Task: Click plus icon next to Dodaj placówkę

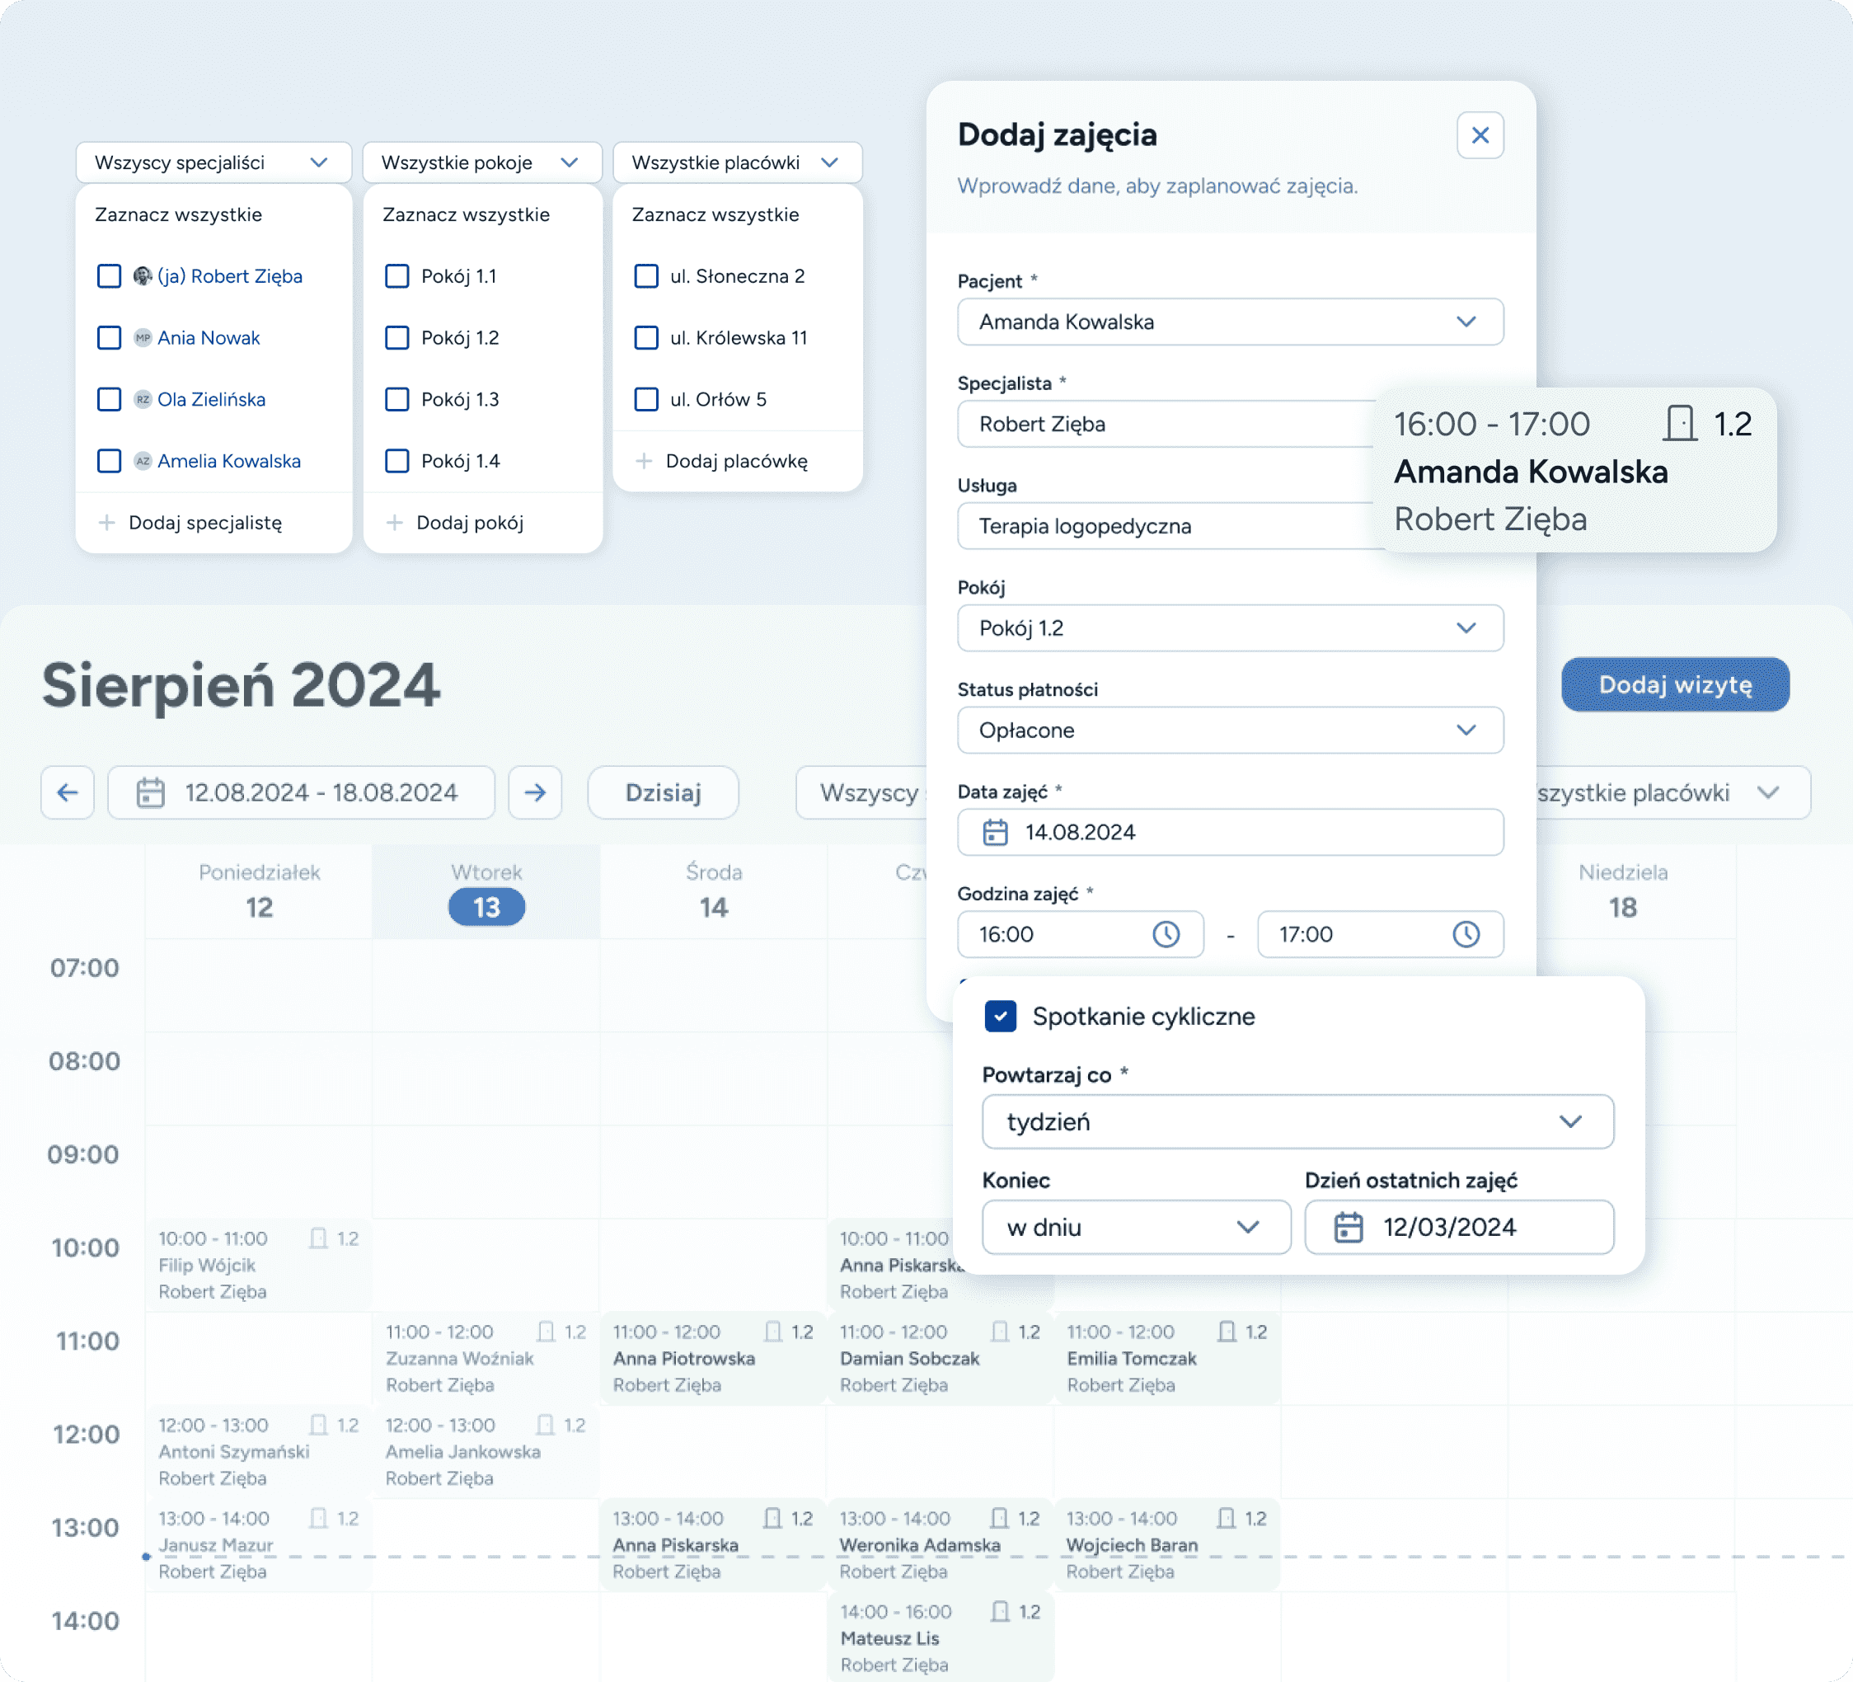Action: [645, 461]
